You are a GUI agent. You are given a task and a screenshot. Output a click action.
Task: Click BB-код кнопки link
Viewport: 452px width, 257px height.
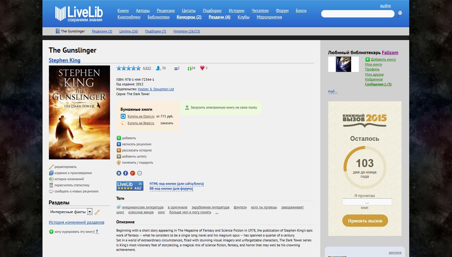pos(171,189)
